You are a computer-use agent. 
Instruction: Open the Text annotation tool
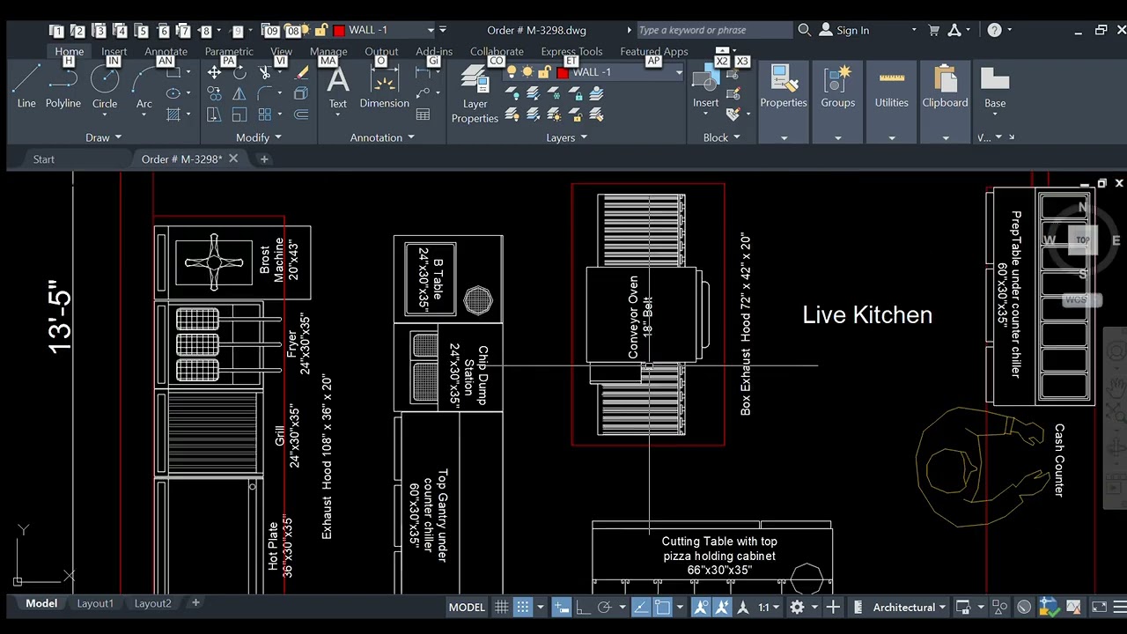[x=338, y=86]
